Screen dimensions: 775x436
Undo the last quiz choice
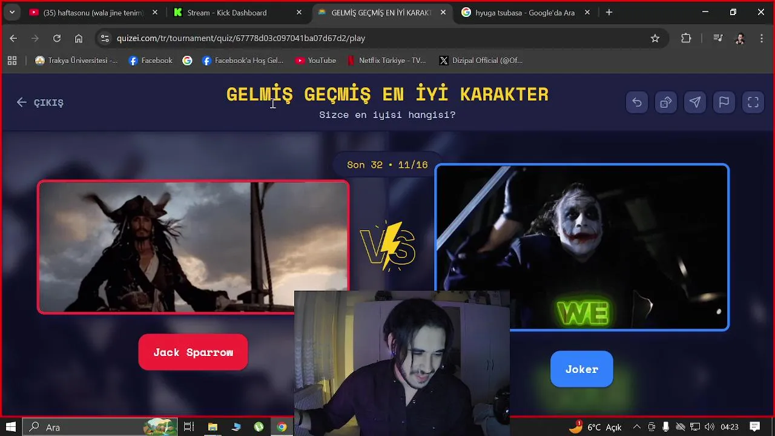click(x=637, y=102)
